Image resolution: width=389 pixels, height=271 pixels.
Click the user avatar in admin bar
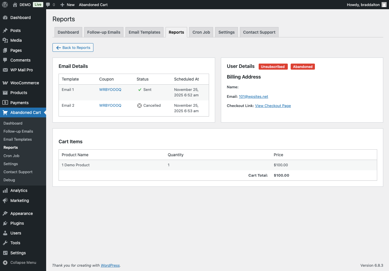coord(384,5)
